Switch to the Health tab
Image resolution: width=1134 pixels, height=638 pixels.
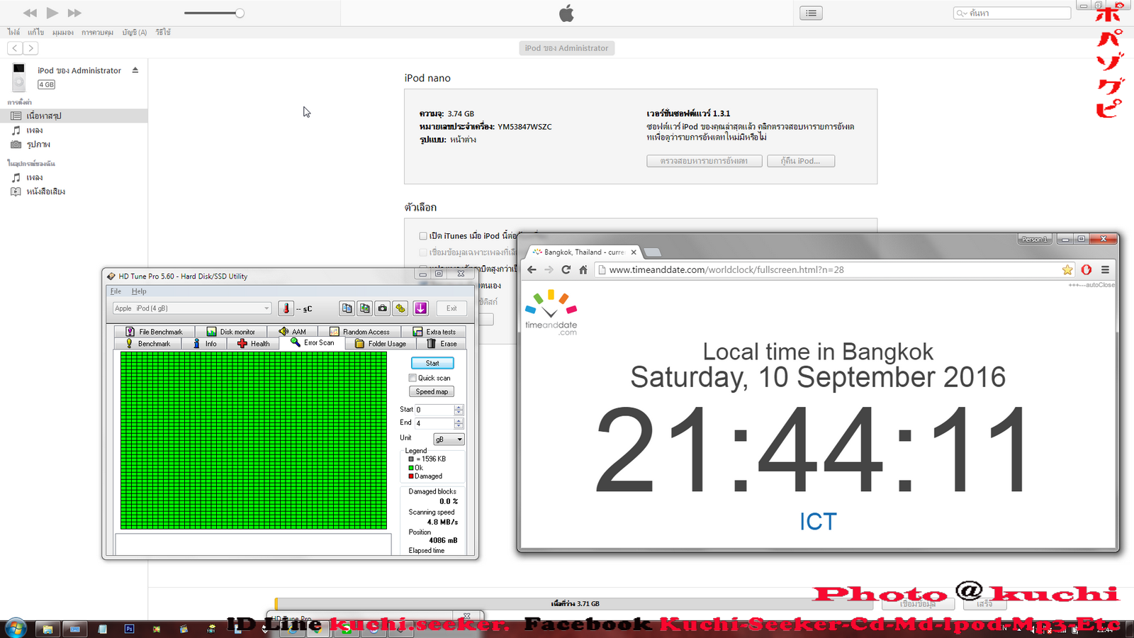253,344
